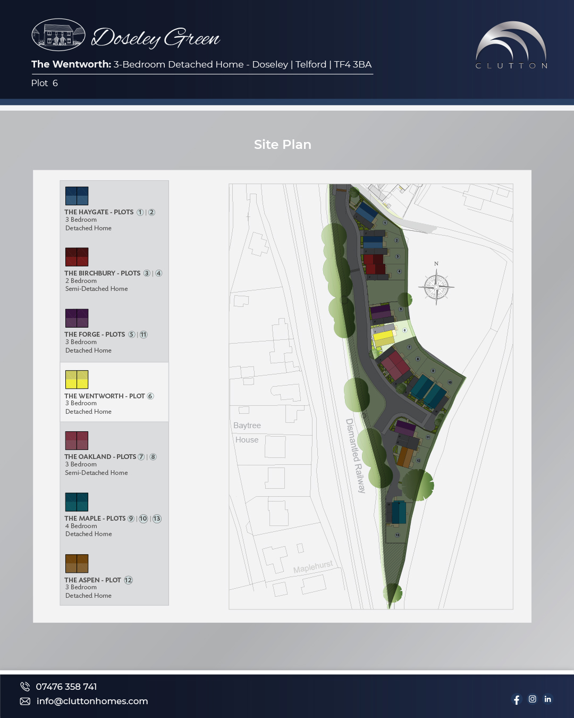Screen dimensions: 574x718
Task: Select the dark red Birchbury colour swatch
Action: pyautogui.click(x=77, y=257)
